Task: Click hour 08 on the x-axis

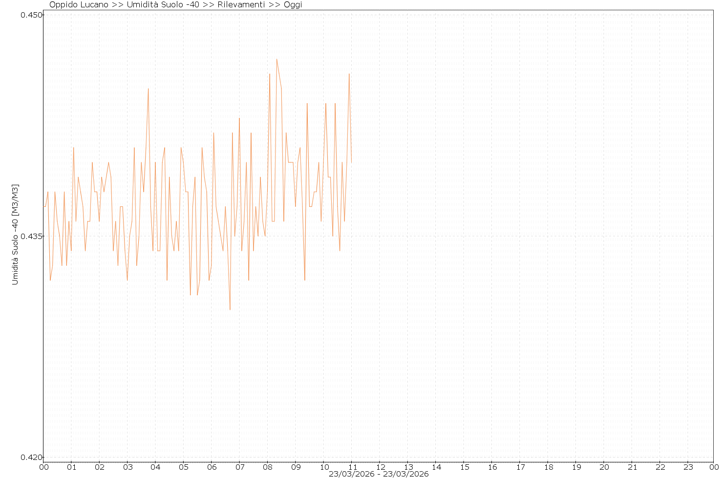Action: (268, 467)
